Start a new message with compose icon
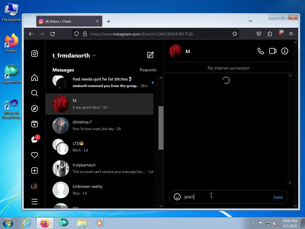This screenshot has height=229, width=305. click(x=150, y=55)
